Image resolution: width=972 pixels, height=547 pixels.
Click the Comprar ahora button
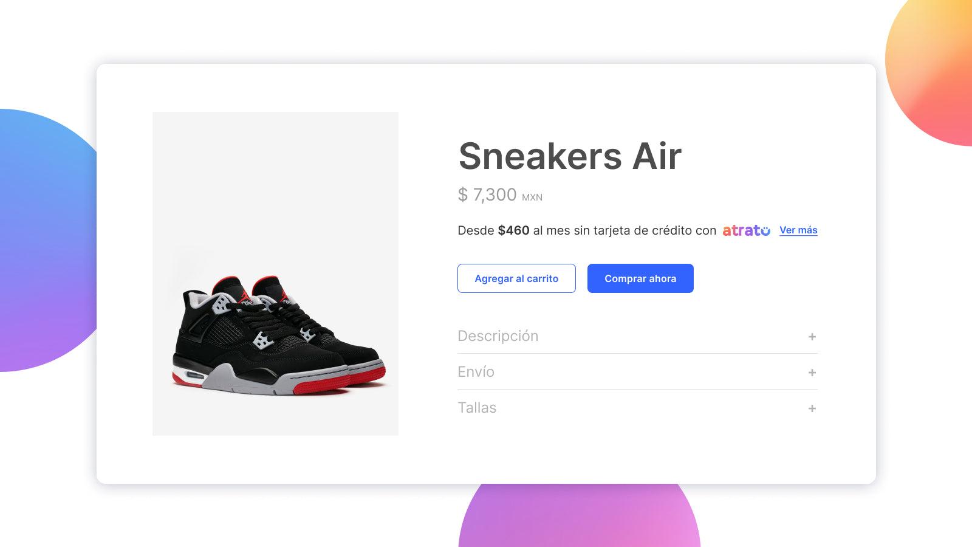pos(640,278)
